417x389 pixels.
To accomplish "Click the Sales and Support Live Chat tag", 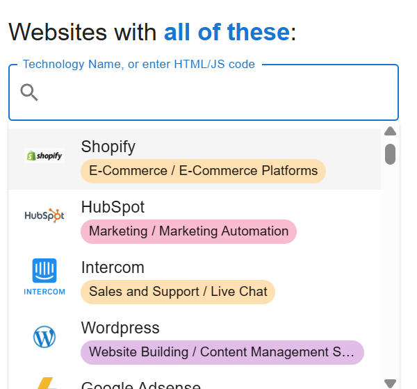I will tap(178, 292).
